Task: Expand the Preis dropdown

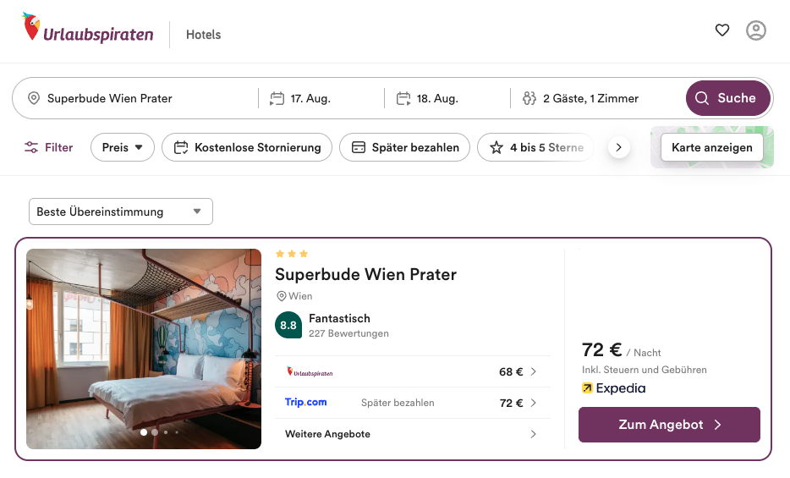Action: click(123, 147)
